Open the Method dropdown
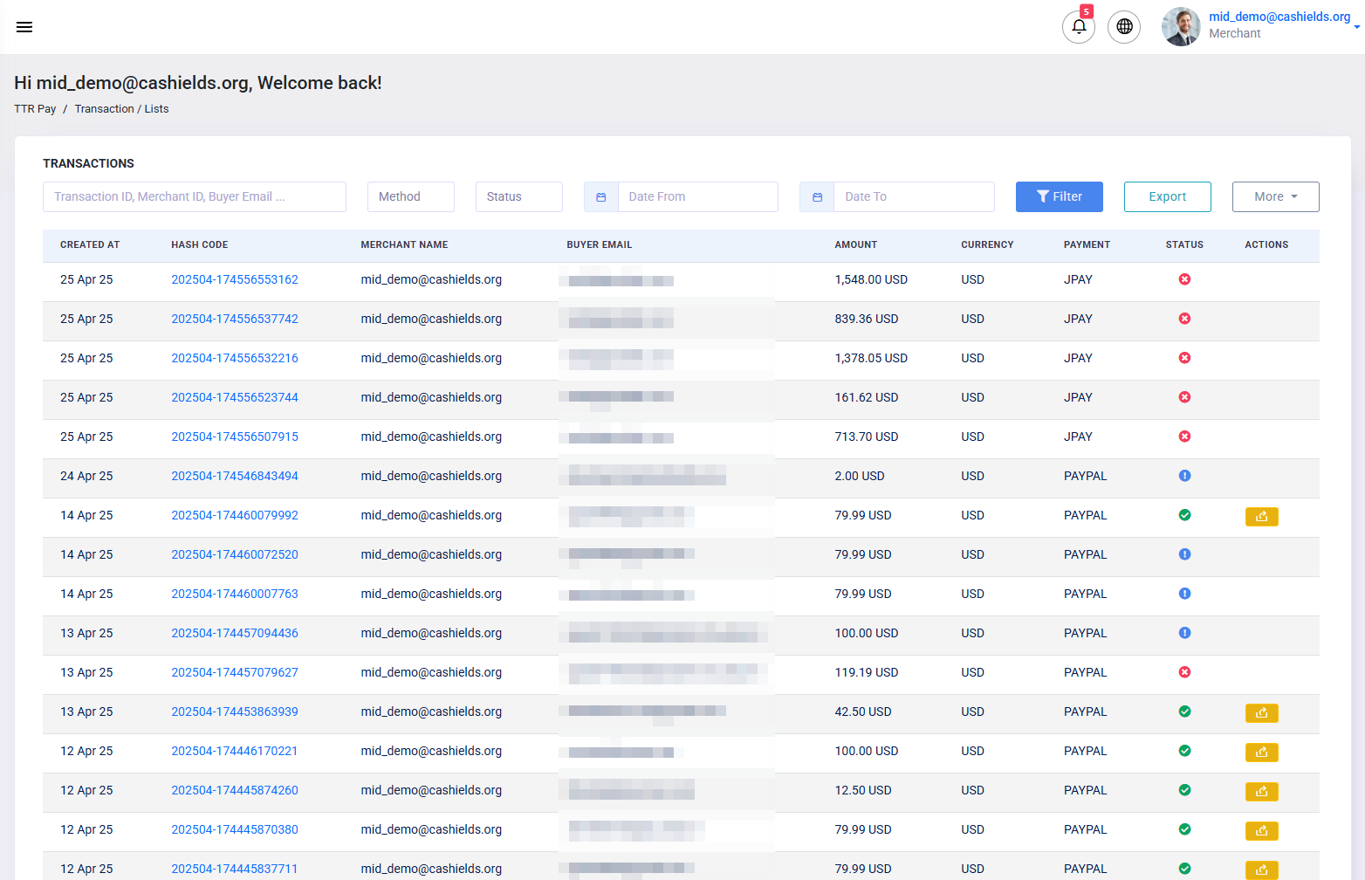The height and width of the screenshot is (880, 1365). [410, 196]
